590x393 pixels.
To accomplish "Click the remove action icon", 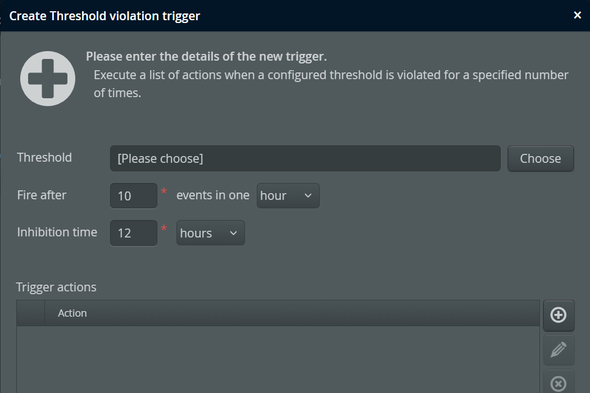I will point(558,383).
